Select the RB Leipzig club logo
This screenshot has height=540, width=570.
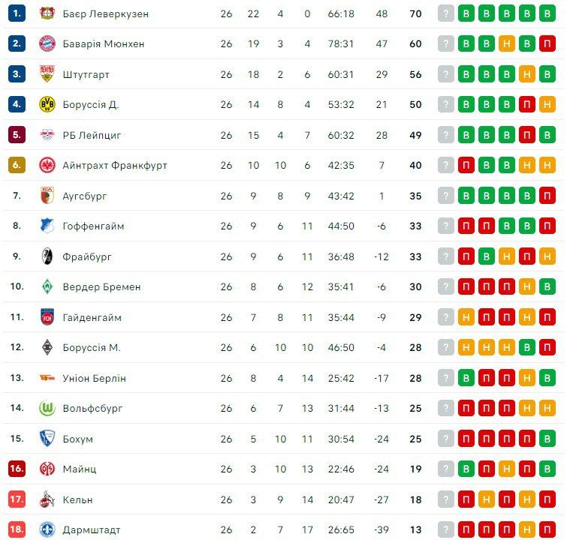tap(47, 135)
